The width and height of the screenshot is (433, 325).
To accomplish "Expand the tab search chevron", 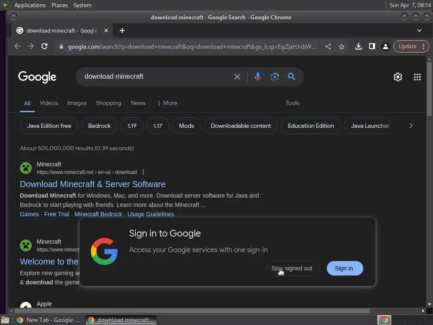I will click(419, 30).
